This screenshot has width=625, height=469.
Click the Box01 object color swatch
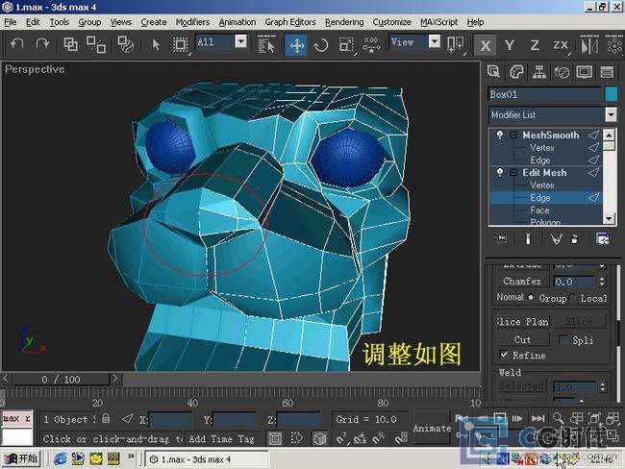coord(611,94)
